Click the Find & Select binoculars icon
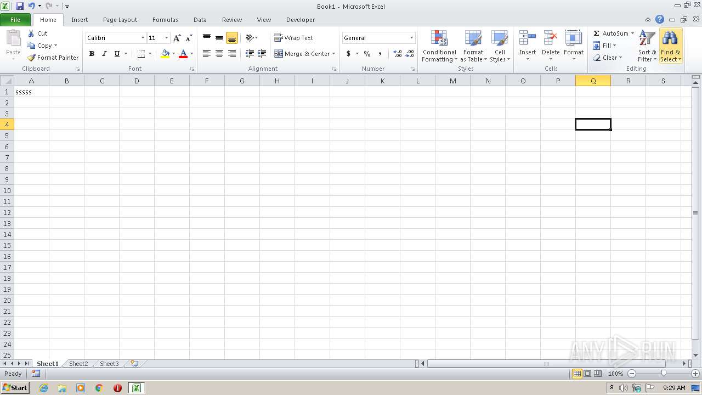 [x=670, y=38]
